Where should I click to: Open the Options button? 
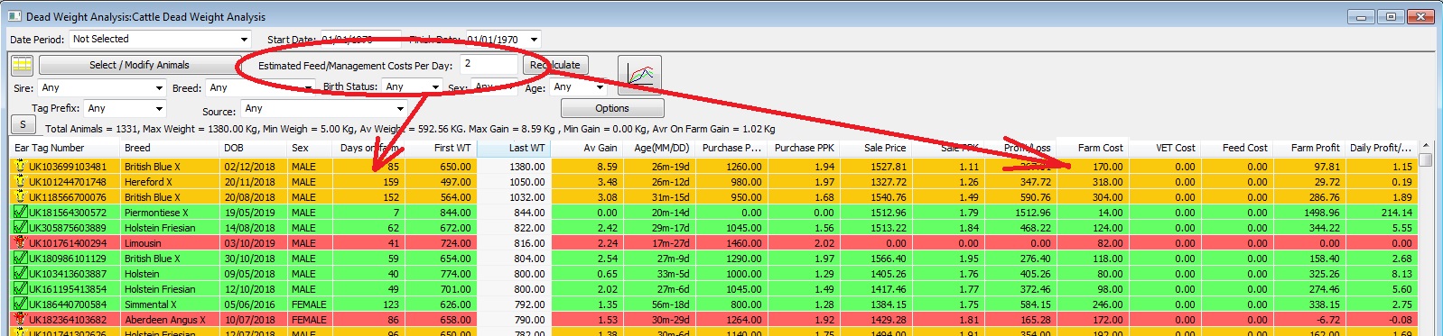[x=612, y=108]
